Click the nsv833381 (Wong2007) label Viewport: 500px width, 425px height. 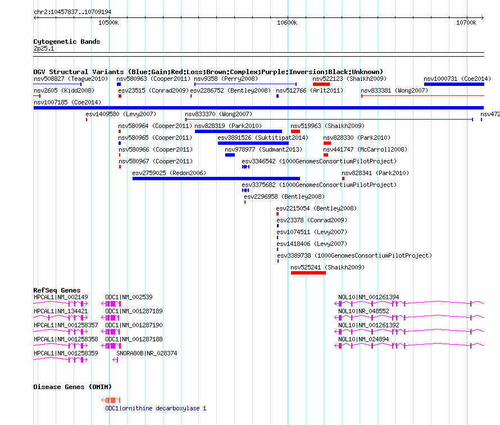tap(394, 90)
